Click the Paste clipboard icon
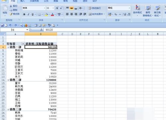 coord(5,8)
